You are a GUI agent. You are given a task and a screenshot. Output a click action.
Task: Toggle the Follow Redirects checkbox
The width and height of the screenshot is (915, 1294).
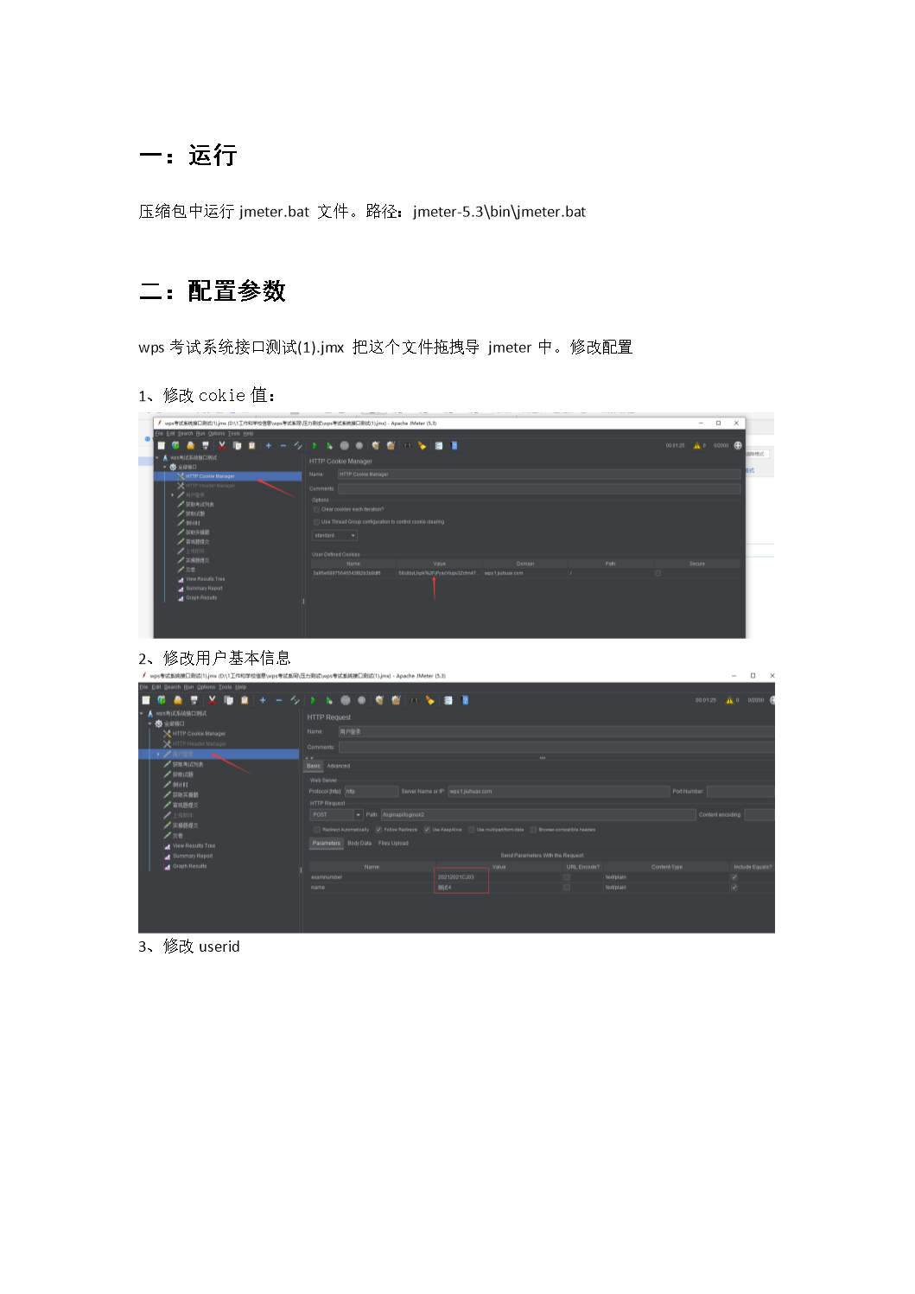tap(378, 830)
